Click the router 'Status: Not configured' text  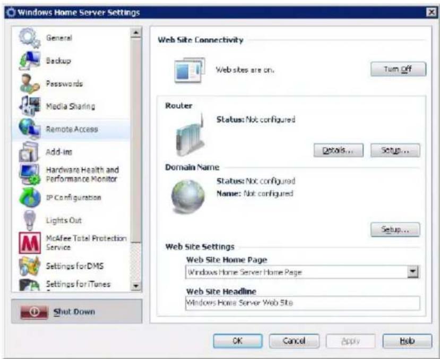[256, 119]
